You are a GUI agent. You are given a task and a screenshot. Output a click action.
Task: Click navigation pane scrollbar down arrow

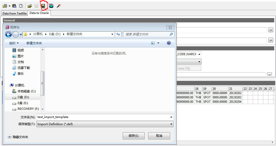43,109
